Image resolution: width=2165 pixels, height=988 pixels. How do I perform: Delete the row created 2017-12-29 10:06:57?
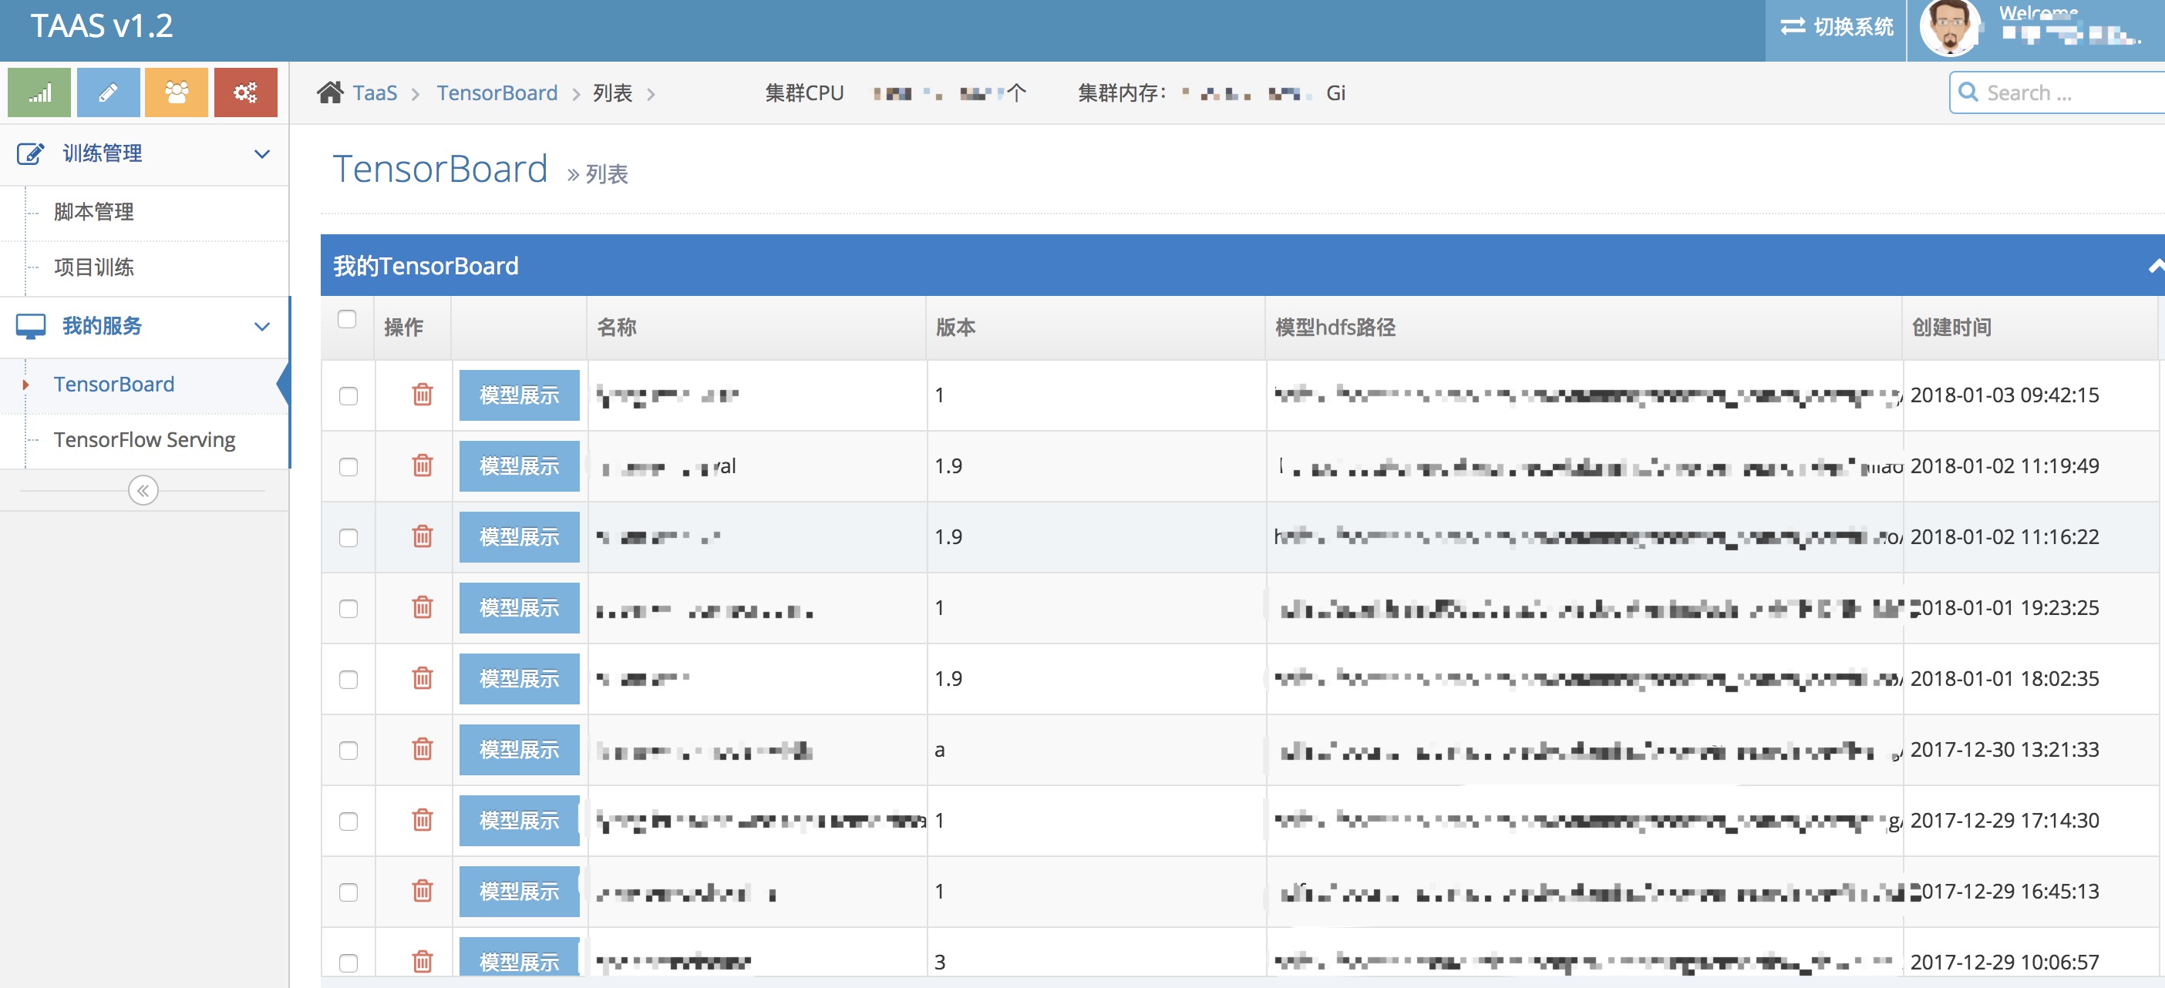(423, 961)
